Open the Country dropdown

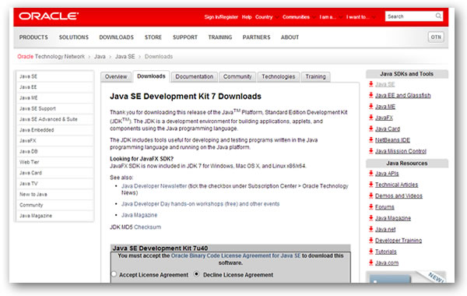coord(266,17)
